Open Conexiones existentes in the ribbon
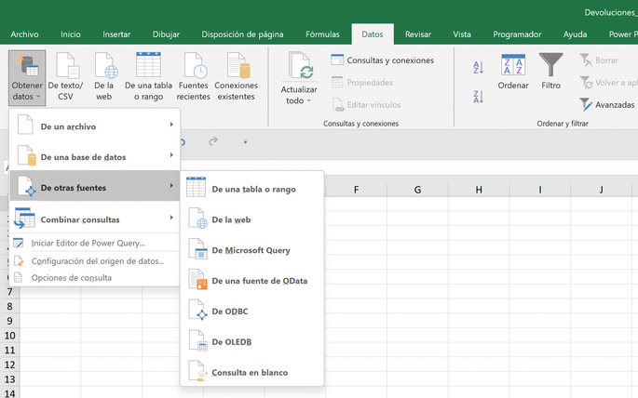 236,77
